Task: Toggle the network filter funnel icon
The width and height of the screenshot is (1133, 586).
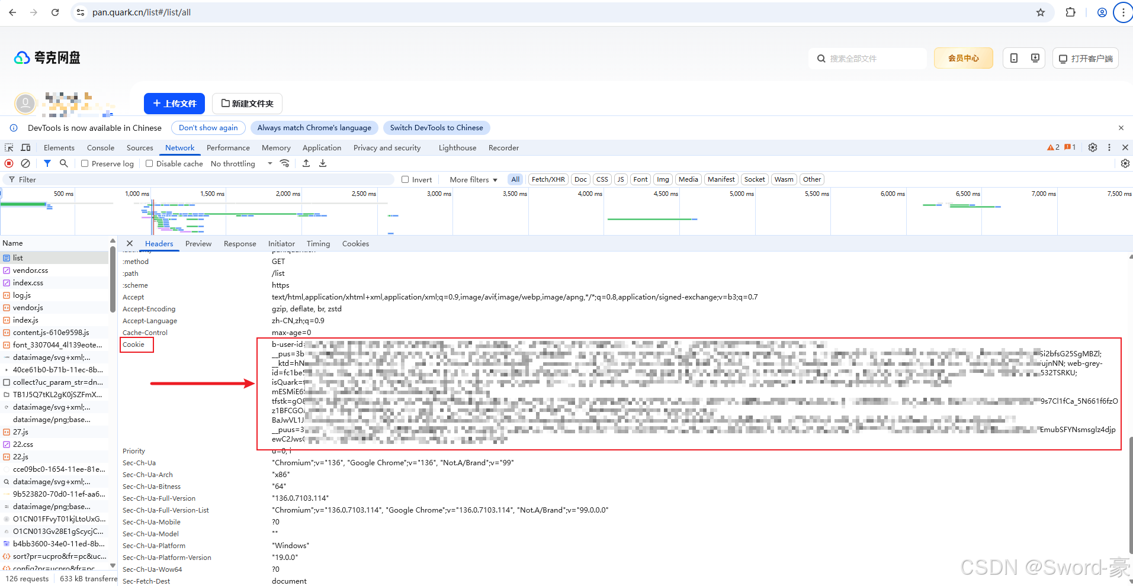Action: (47, 163)
